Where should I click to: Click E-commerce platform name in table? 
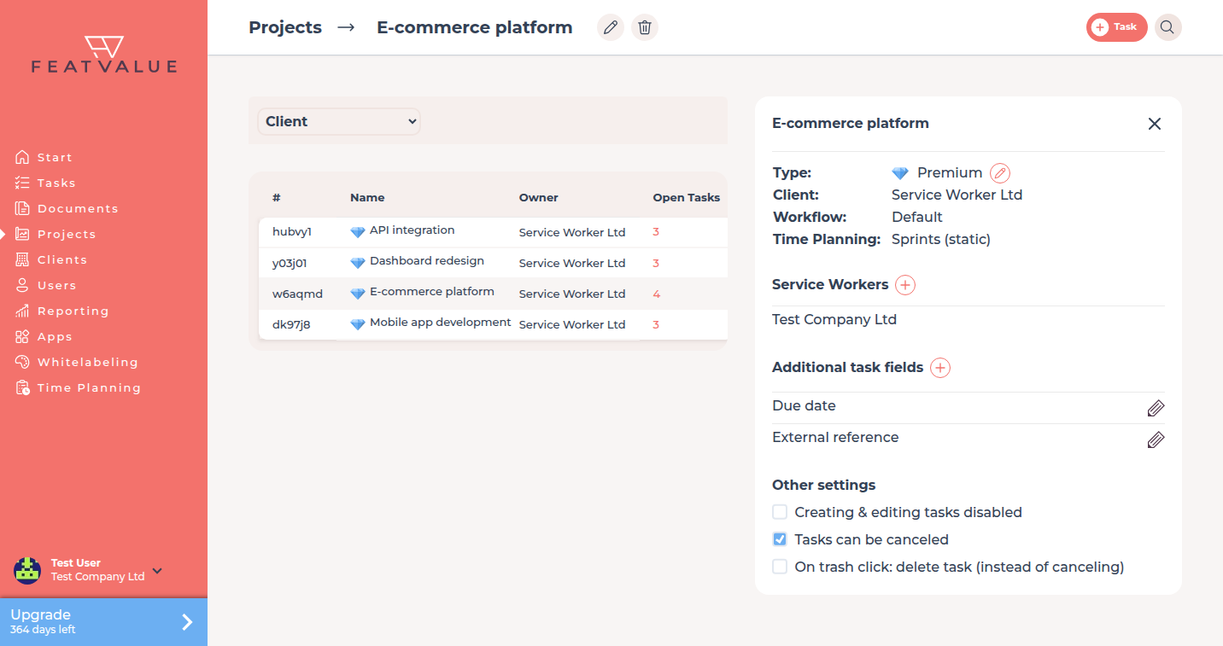[432, 292]
